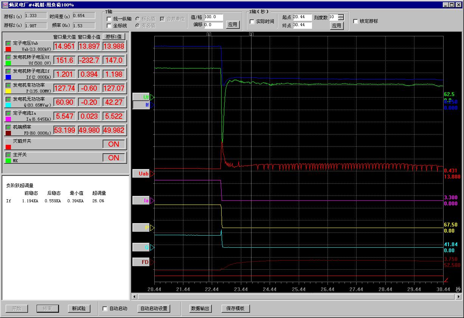Click the 游标1值 column header button

114,37
